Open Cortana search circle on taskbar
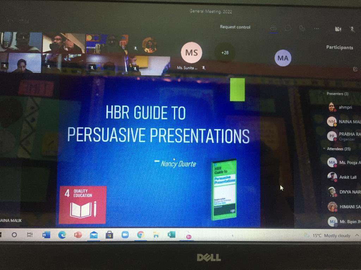Image resolution: width=361 pixels, height=270 pixels. 14,235
